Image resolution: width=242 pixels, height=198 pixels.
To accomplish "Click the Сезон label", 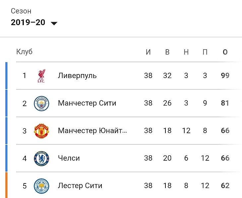I will [21, 11].
